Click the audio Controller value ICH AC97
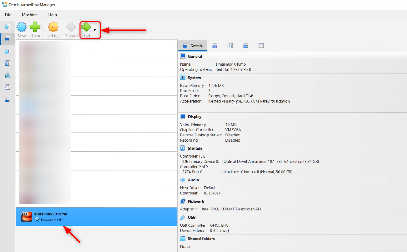407x252 pixels. coord(212,193)
